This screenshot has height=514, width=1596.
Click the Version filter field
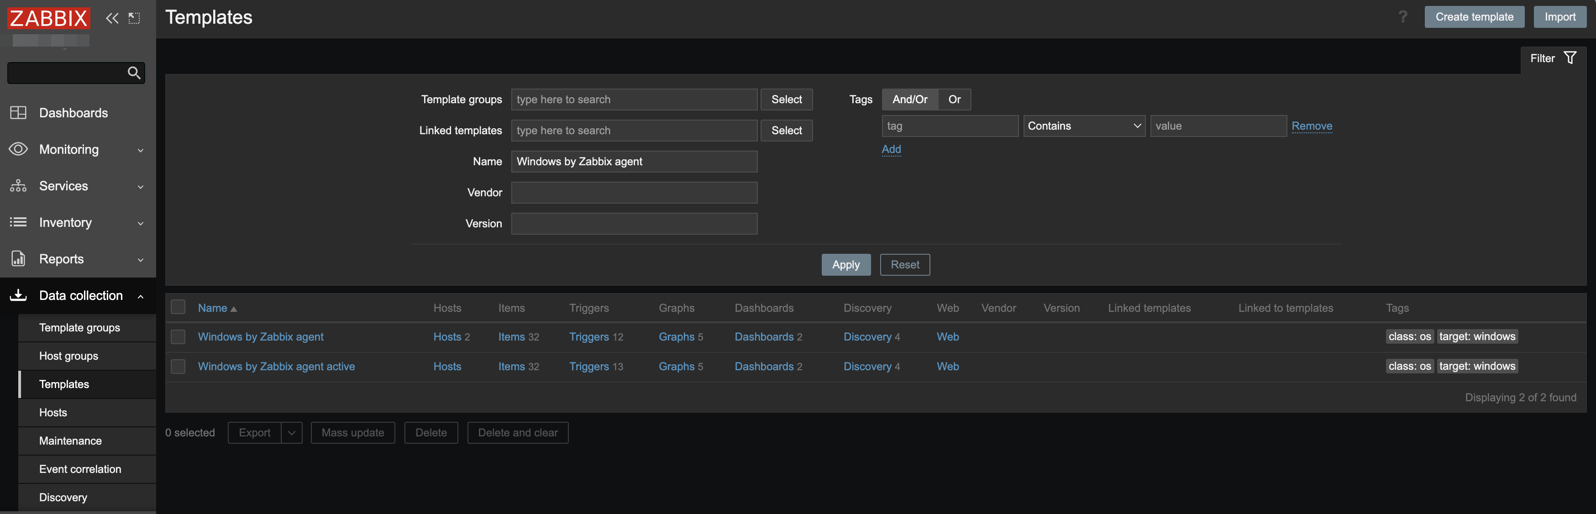coord(634,224)
